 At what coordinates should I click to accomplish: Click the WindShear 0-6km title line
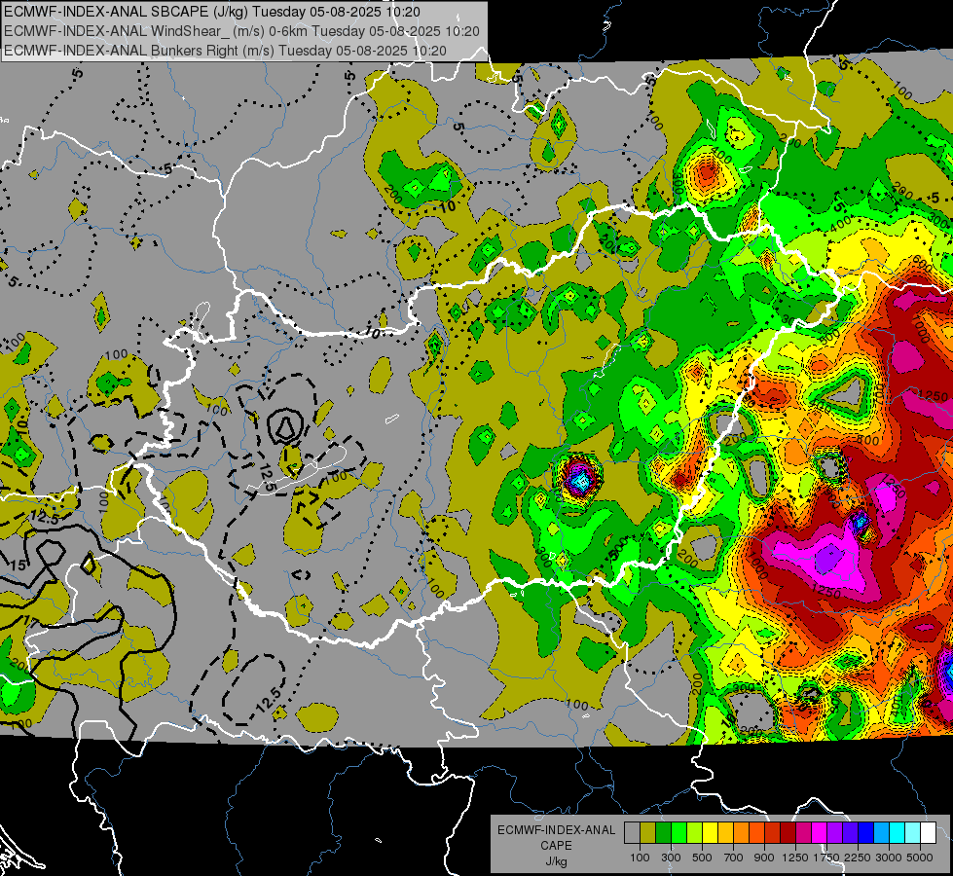point(241,31)
